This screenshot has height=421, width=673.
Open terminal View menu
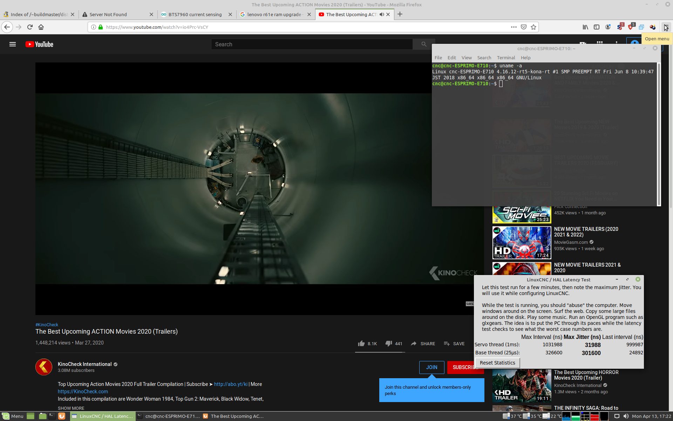click(467, 58)
